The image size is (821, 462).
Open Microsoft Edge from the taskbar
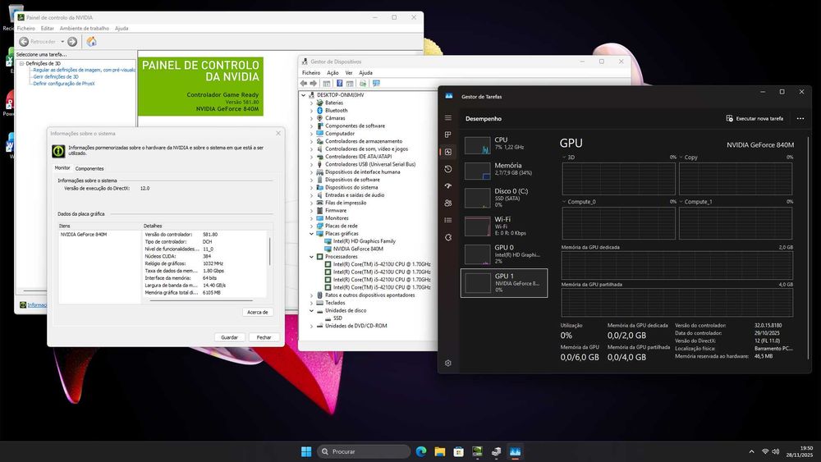pyautogui.click(x=421, y=451)
